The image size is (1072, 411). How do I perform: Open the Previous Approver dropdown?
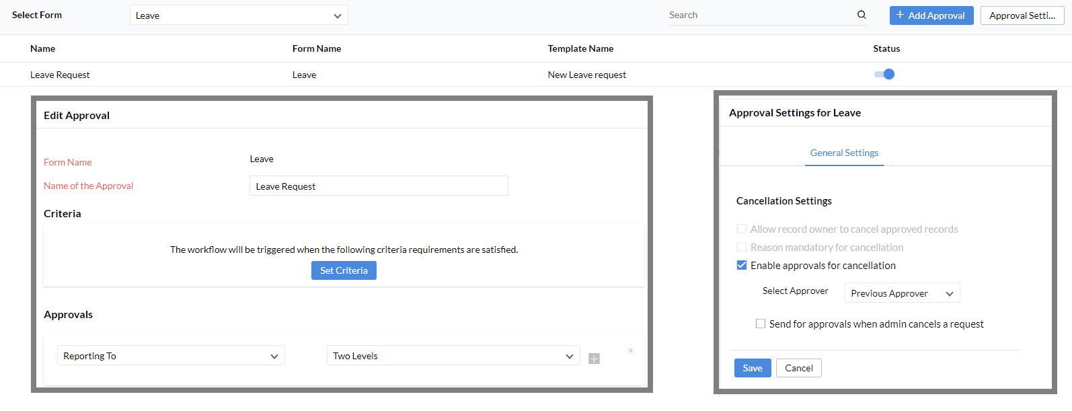pos(902,293)
